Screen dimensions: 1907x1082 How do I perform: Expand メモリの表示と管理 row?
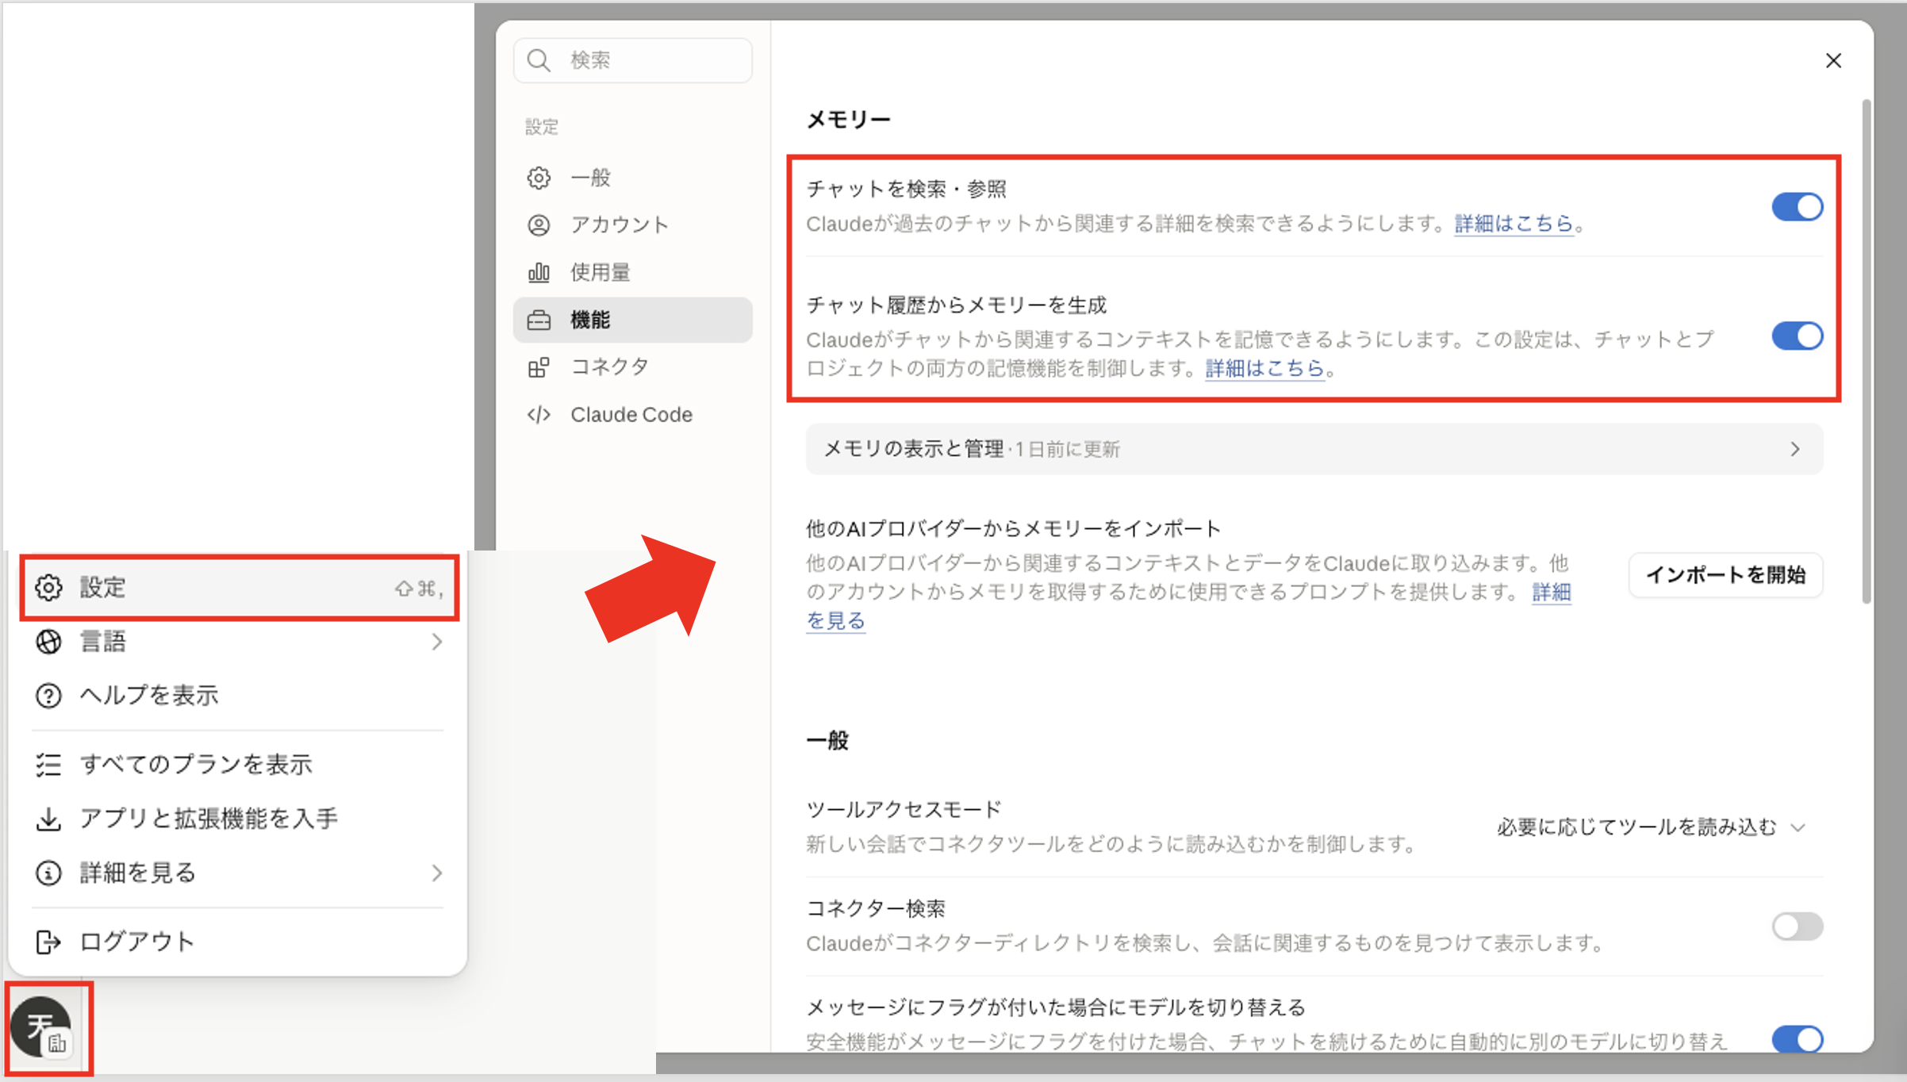[1314, 449]
